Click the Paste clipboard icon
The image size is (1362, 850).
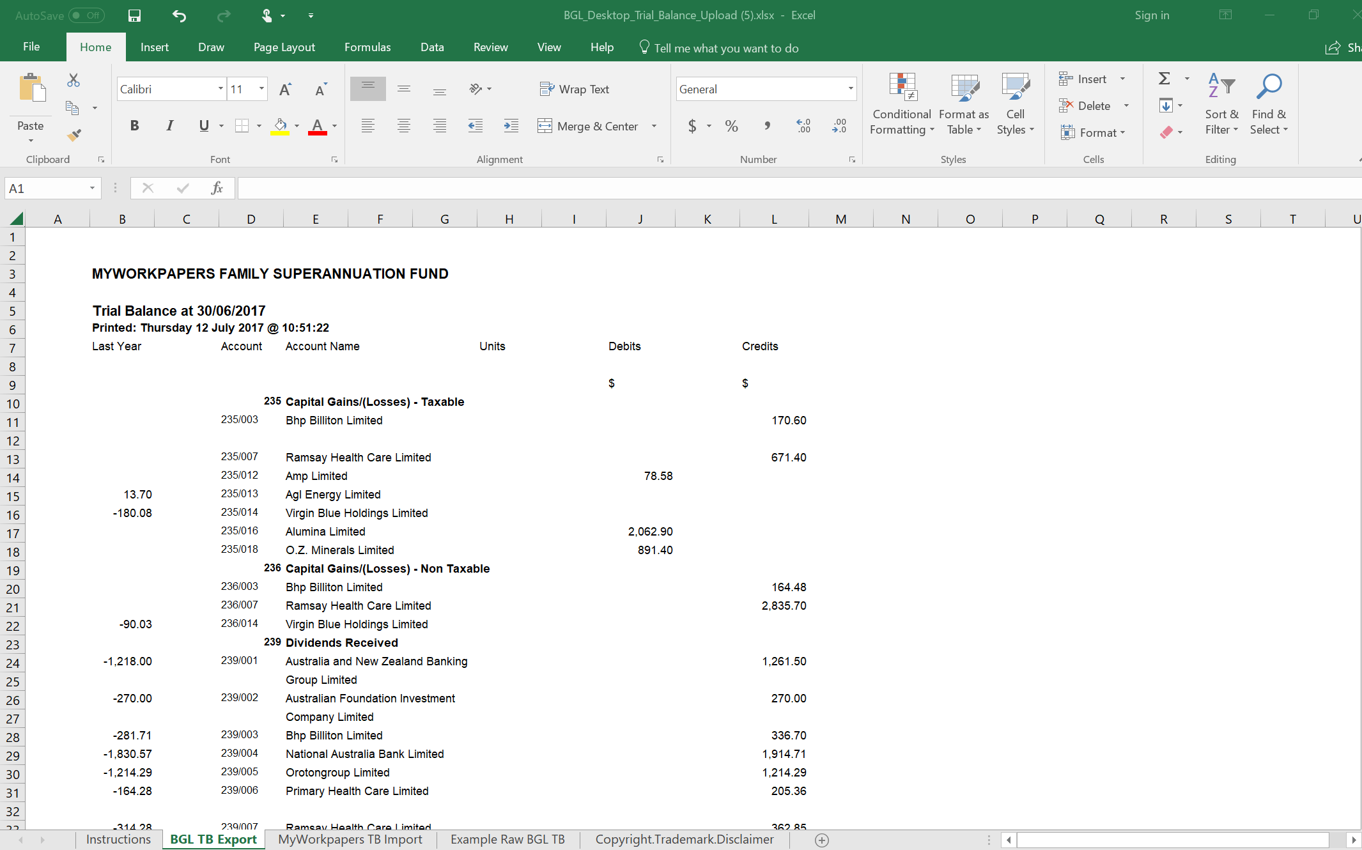click(31, 88)
